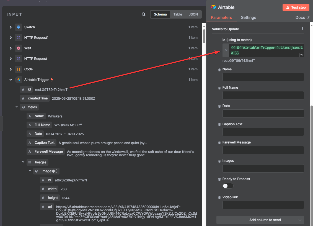Click the lightning bolt trigger icon
The height and width of the screenshot is (226, 313).
click(52, 80)
